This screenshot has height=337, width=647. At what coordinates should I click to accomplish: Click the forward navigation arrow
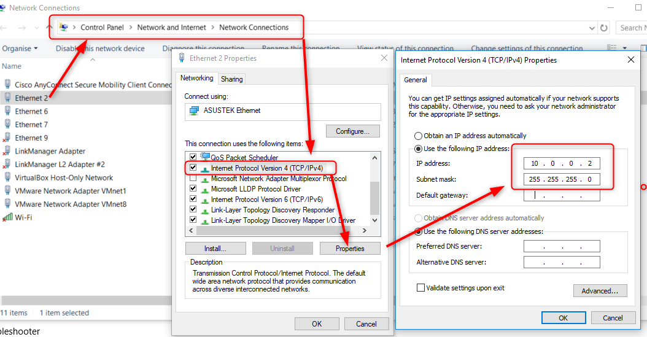pos(22,28)
